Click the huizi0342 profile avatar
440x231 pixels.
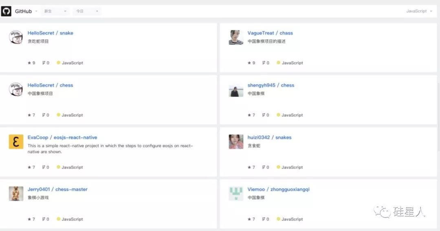click(x=236, y=142)
